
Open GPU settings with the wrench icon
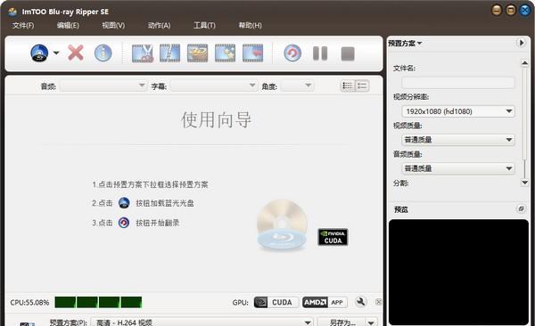click(x=360, y=302)
